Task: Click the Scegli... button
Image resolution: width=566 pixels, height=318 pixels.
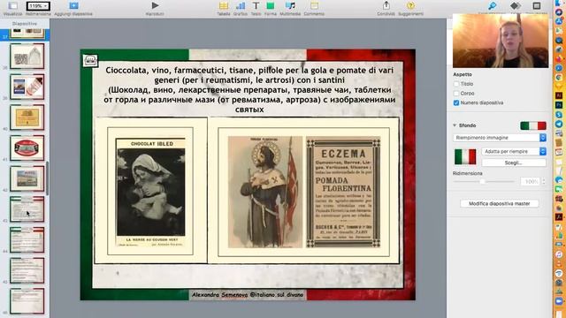Action: (x=514, y=163)
